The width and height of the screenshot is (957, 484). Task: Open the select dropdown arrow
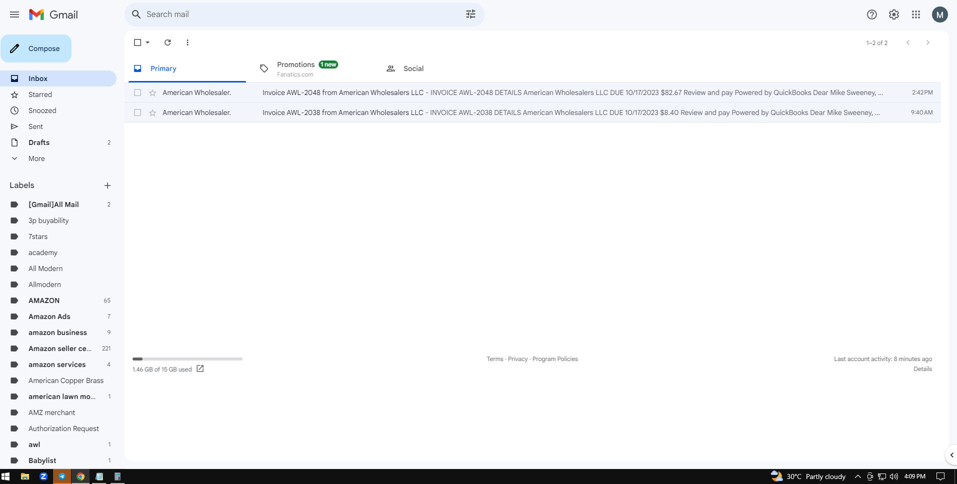(x=148, y=42)
